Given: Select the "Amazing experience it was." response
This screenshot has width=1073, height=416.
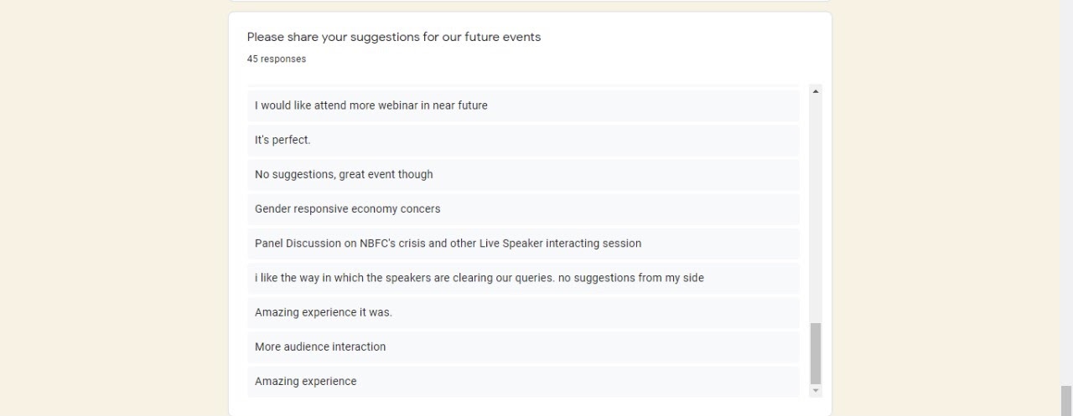Looking at the screenshot, I should pos(323,312).
